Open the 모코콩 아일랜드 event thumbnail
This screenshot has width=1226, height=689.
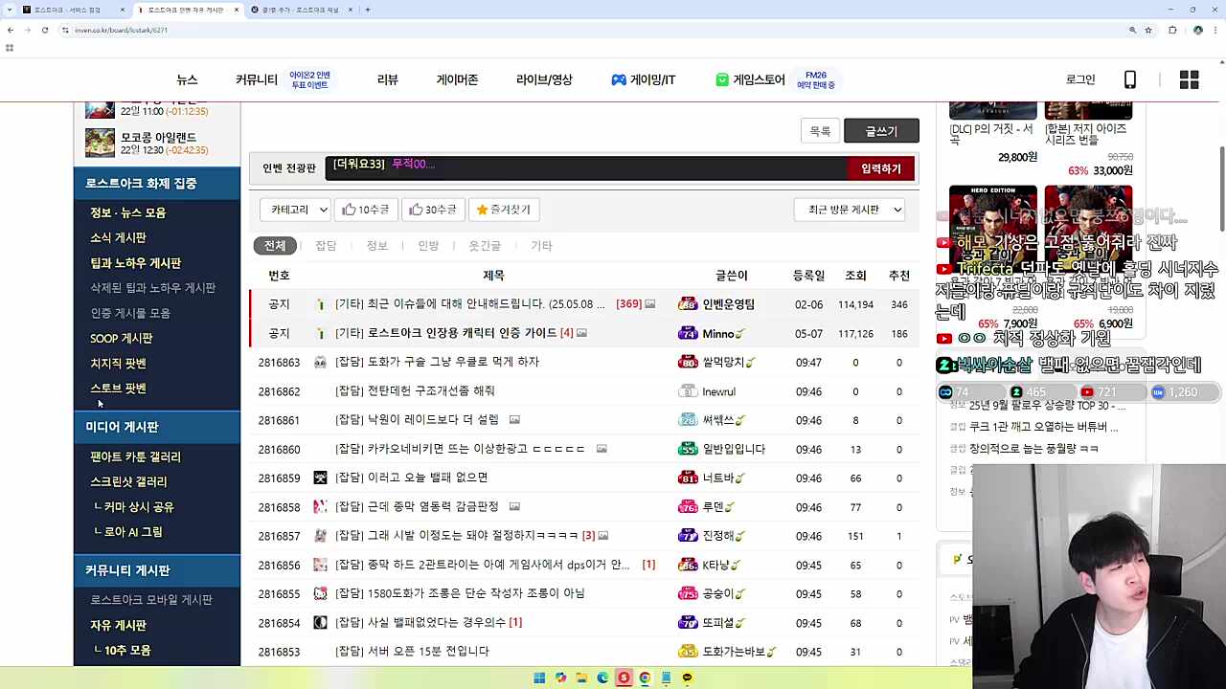[100, 144]
